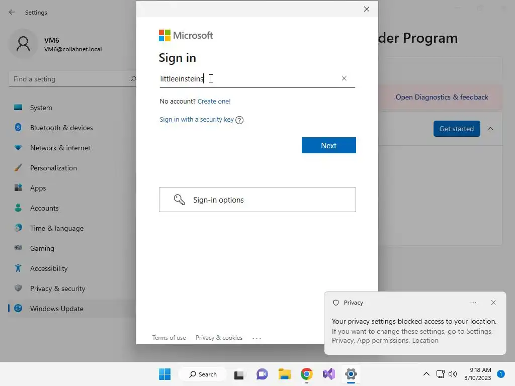515x386 pixels.
Task: Go back in Settings window
Action: click(12, 13)
